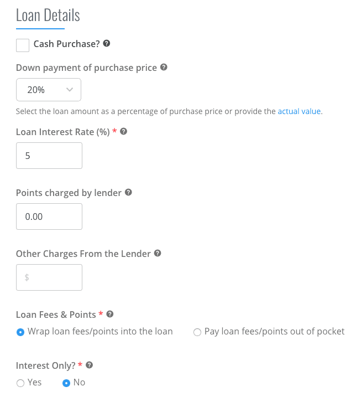Click help icon for Points charged by lender
Screen dimensions: 351x402
click(x=128, y=192)
